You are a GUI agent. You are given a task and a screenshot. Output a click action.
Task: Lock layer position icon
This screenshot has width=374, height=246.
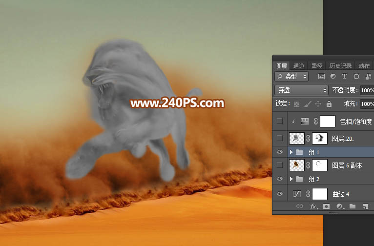coord(318,104)
